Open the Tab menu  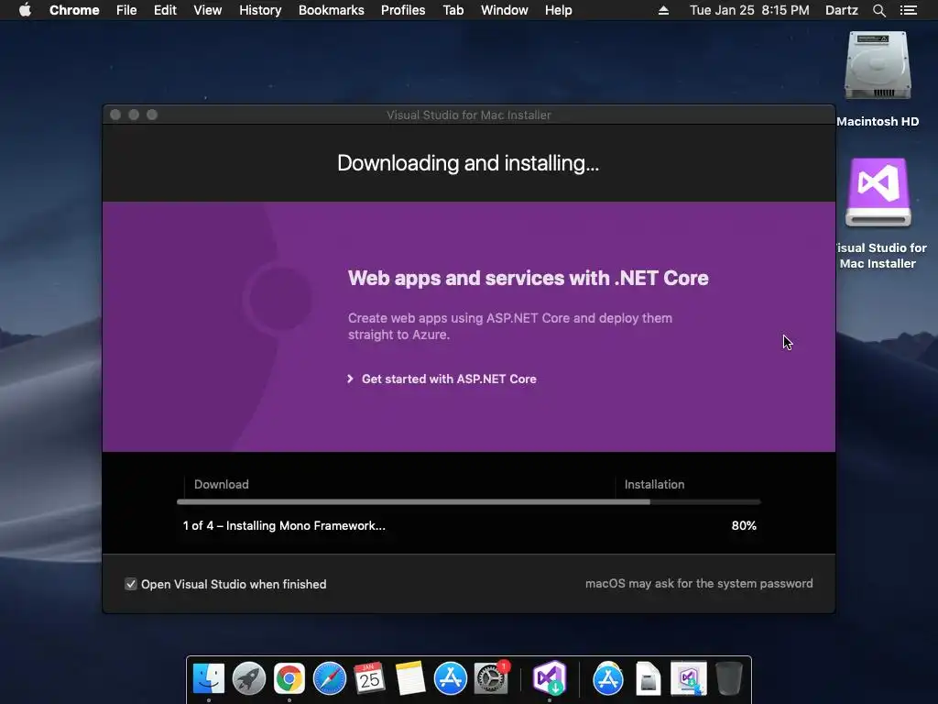[453, 10]
